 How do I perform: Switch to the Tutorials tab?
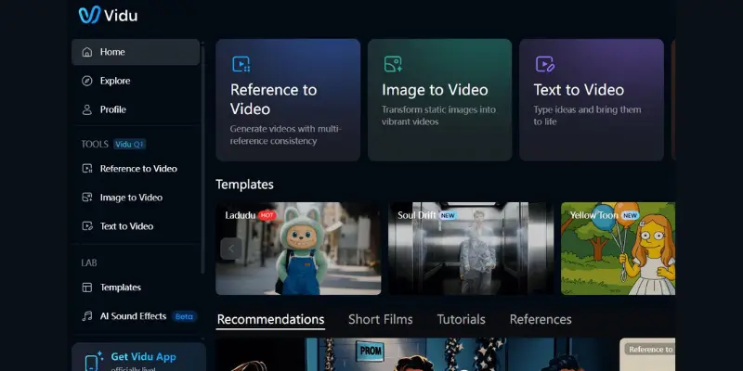(x=461, y=319)
